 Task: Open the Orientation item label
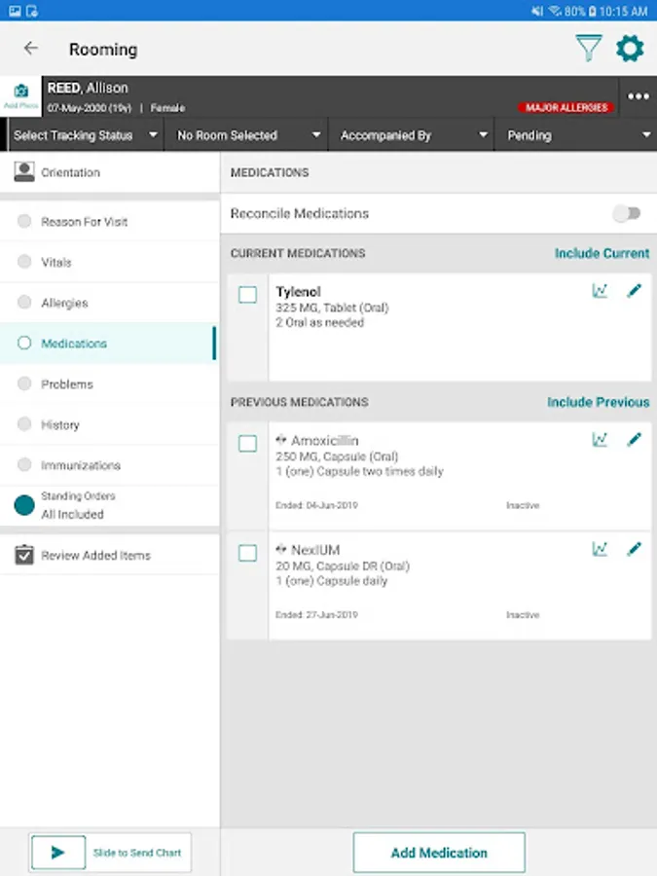tap(70, 172)
